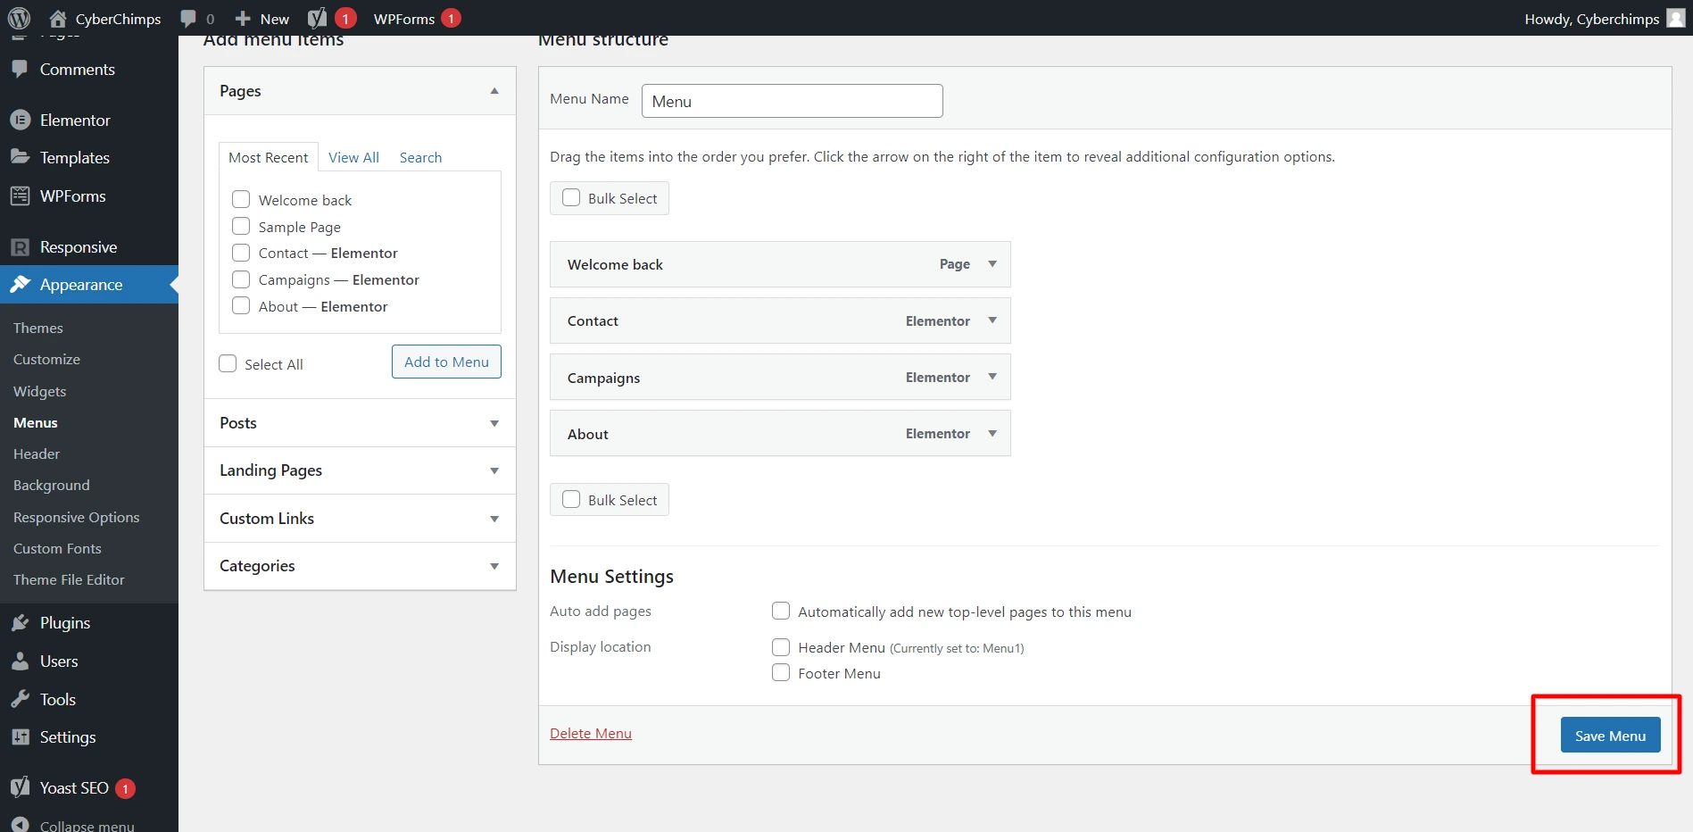Click the Comments sidebar icon

tap(20, 69)
